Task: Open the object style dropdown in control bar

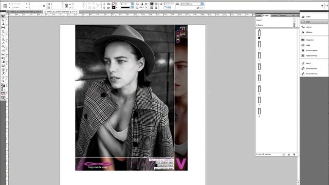Action: click(202, 4)
